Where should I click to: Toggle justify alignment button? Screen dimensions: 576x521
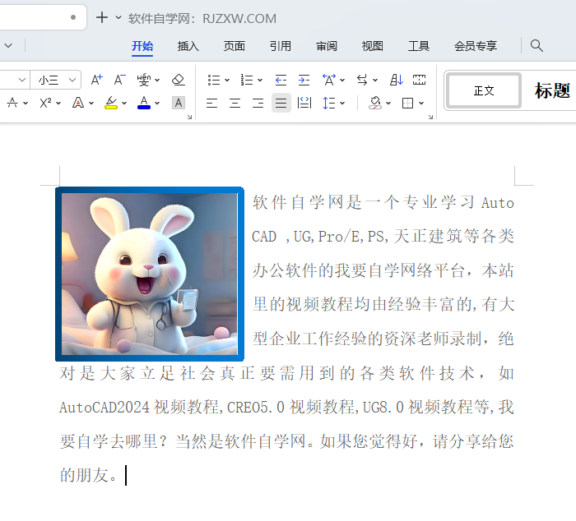[281, 103]
